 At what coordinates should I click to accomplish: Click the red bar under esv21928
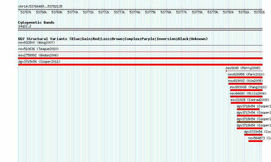(x=247, y=103)
